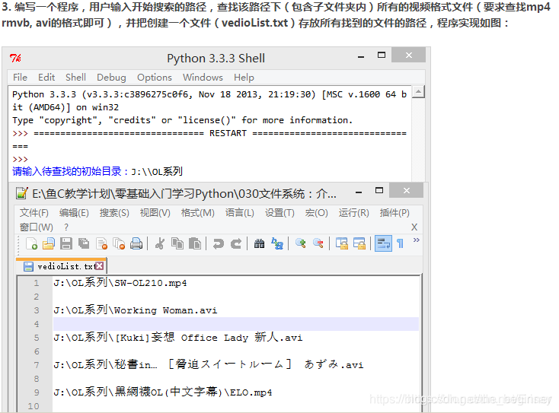
Task: Open the 宏(O) menu
Action: pyautogui.click(x=316, y=213)
